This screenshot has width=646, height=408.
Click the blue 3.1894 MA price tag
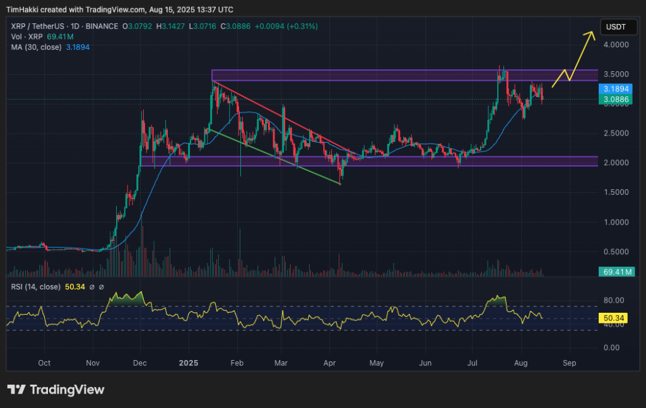(x=615, y=90)
